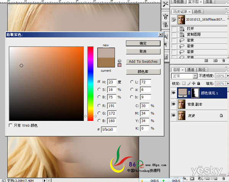Image resolution: width=229 pixels, height=182 pixels.
Task: Toggle visibility of the 背景 layer
Action: pyautogui.click(x=174, y=115)
